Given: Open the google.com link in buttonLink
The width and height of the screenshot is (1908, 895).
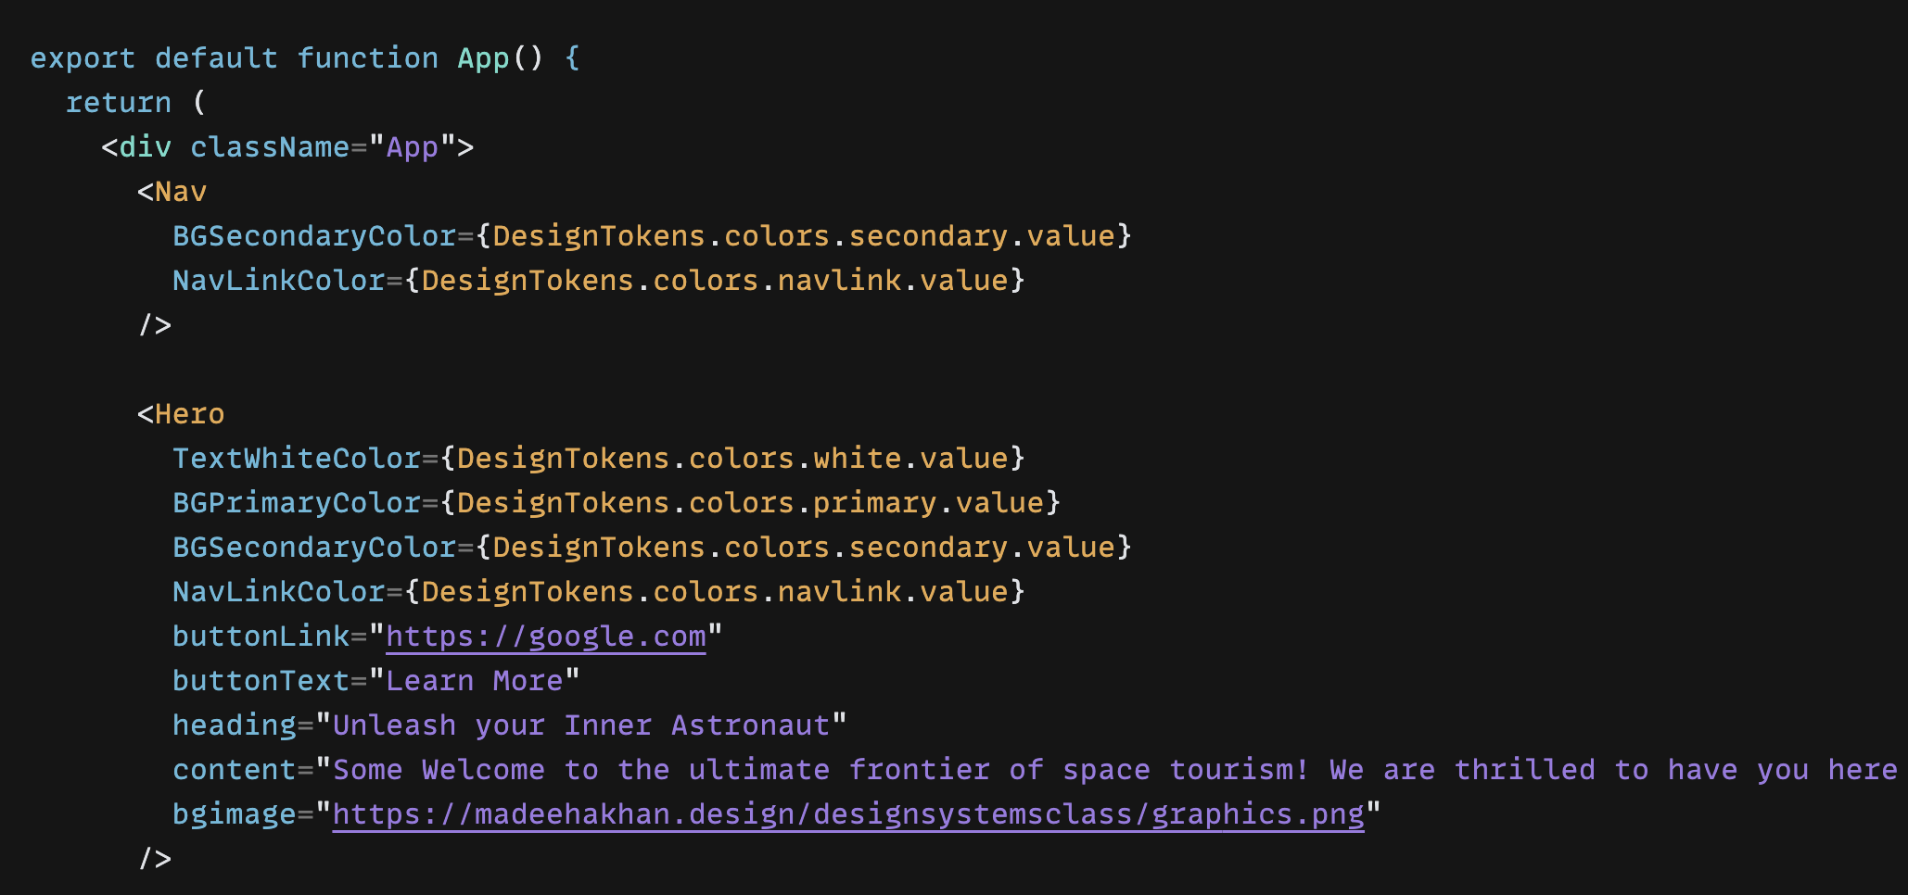Looking at the screenshot, I should coord(545,637).
